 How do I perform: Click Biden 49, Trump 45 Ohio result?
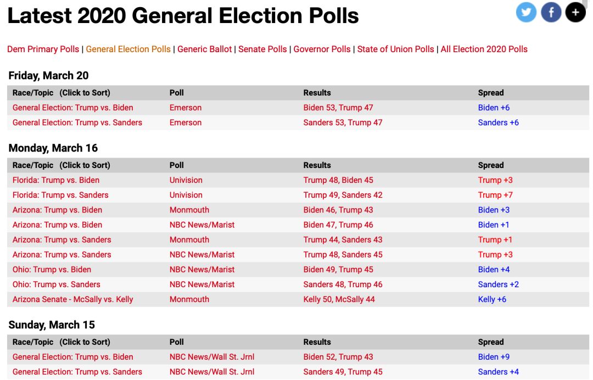click(x=338, y=270)
